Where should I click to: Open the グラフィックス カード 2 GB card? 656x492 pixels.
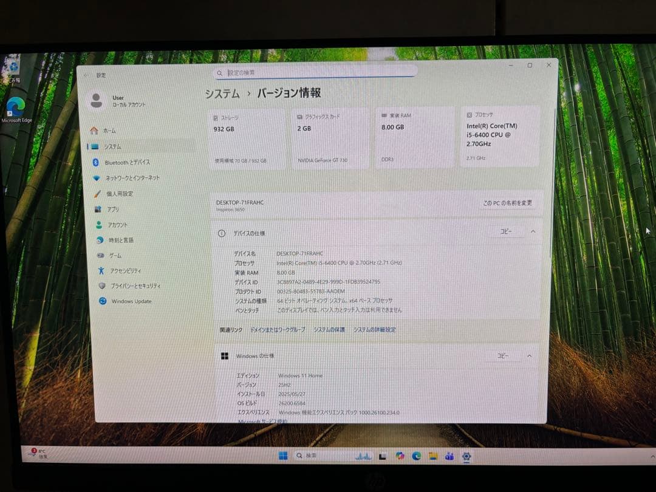click(330, 138)
